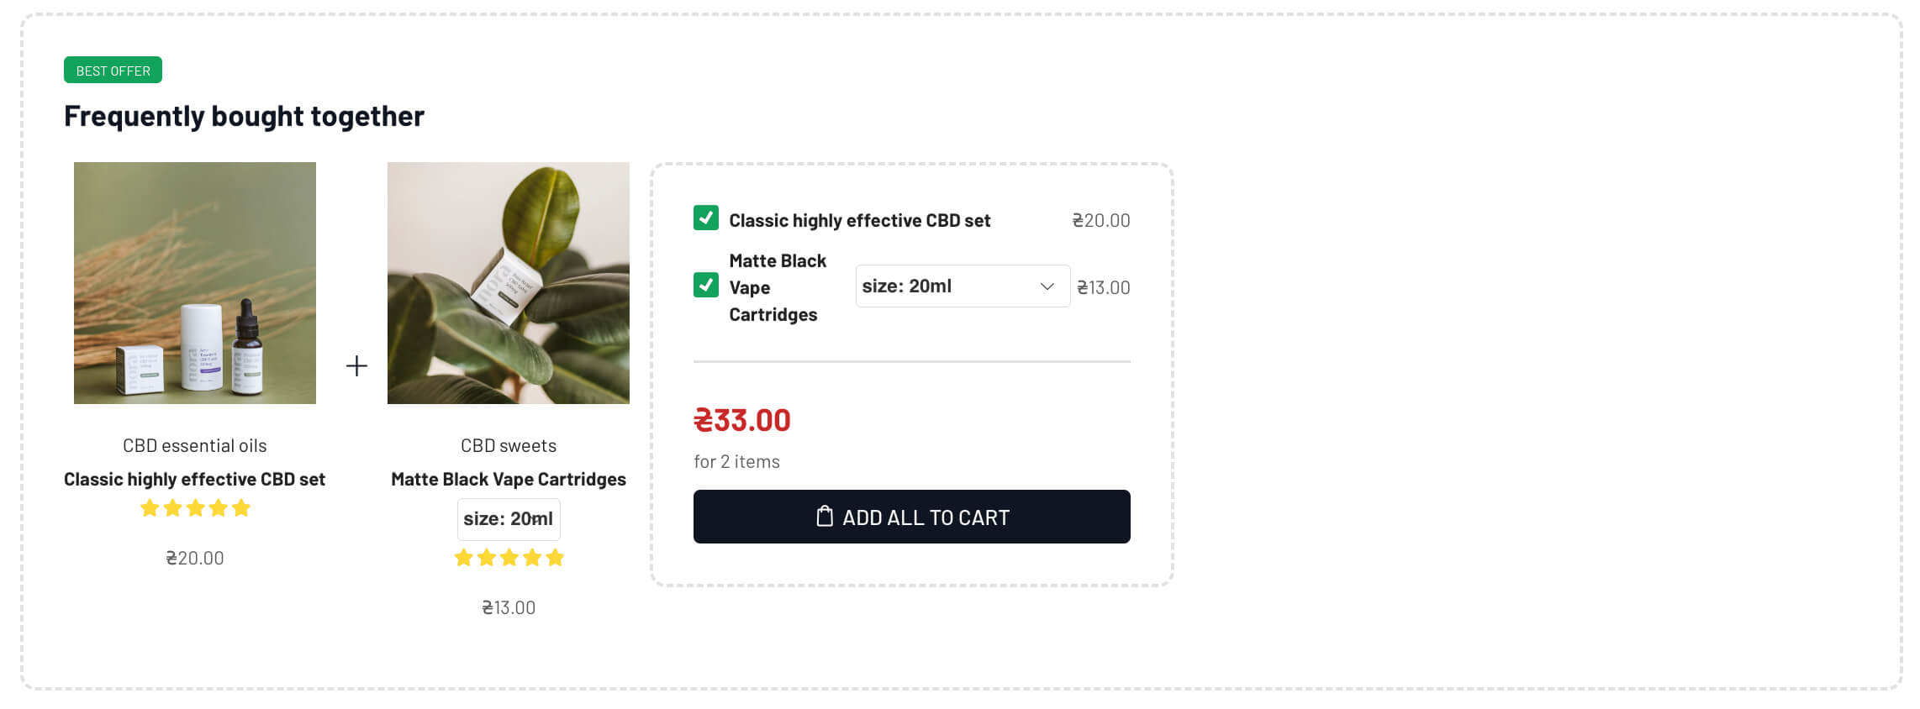This screenshot has height=709, width=1920.
Task: Click the plus icon between products
Action: (356, 366)
